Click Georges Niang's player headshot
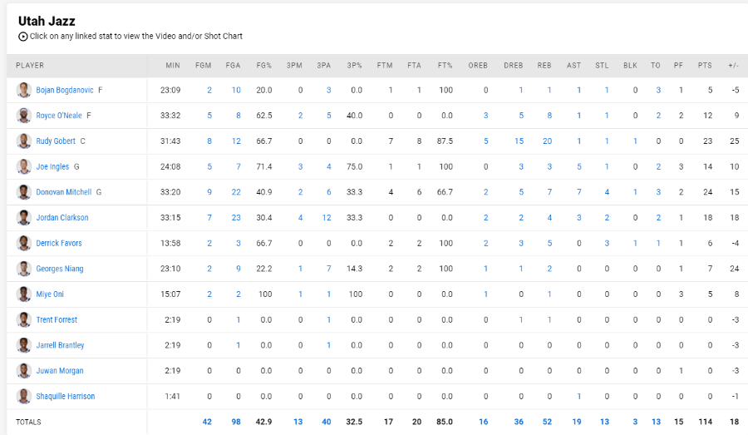 click(24, 269)
